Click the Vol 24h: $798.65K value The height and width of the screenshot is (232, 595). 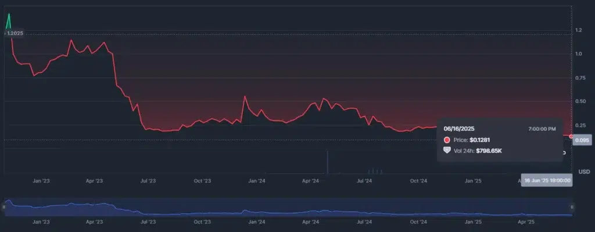478,151
